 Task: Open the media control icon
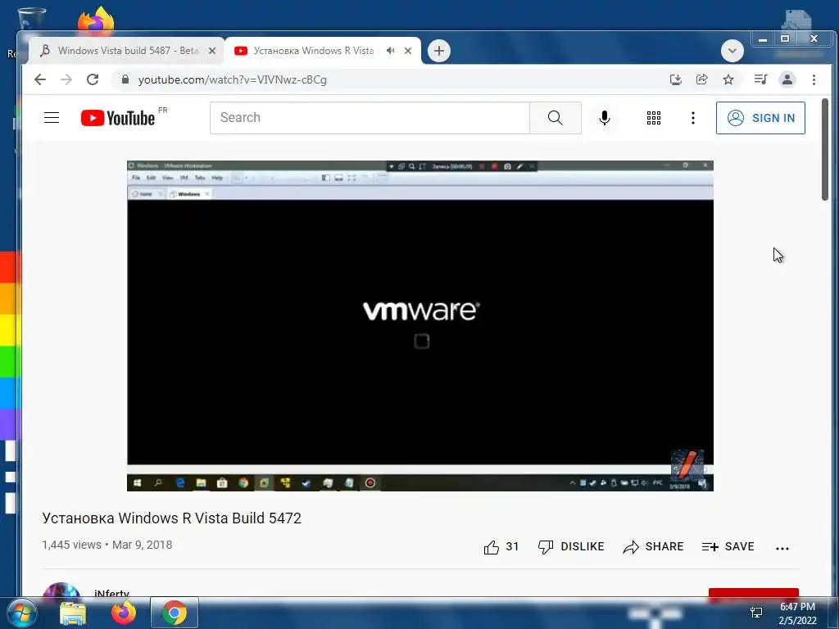pyautogui.click(x=760, y=79)
